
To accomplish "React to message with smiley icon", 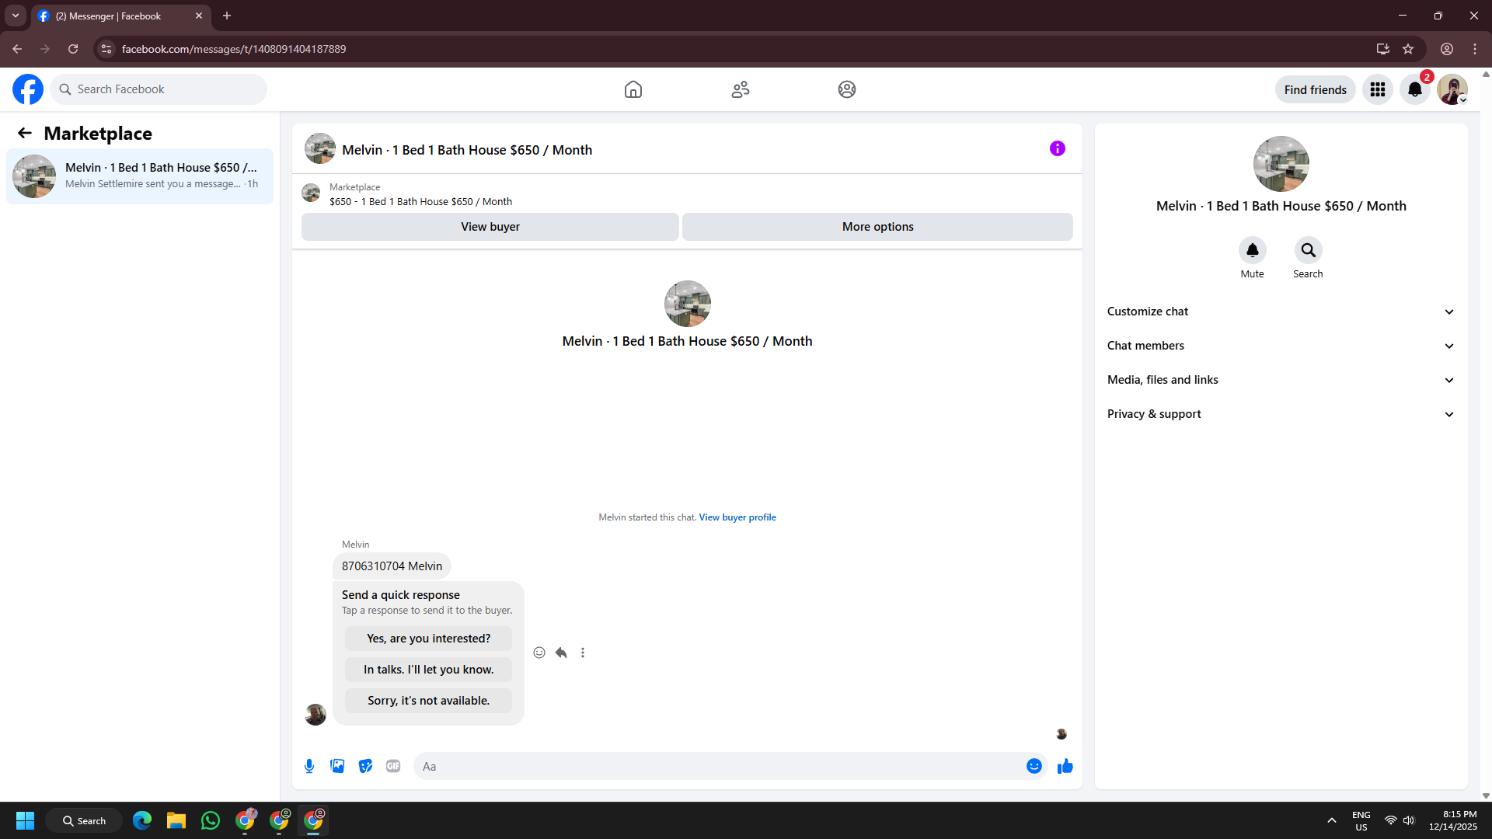I will pos(539,653).
